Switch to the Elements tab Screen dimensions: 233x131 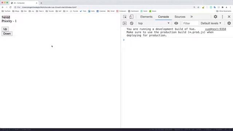point(146,17)
